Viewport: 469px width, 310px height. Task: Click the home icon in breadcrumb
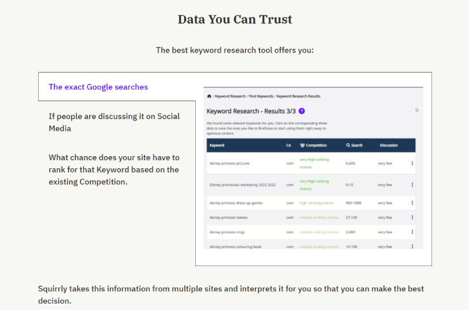point(209,96)
